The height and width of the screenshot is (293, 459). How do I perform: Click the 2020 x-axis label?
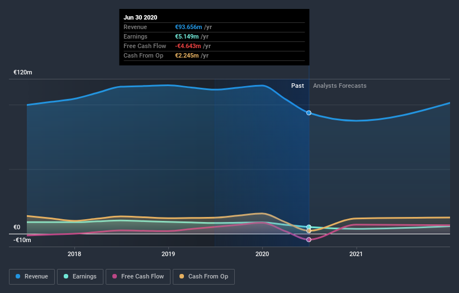point(262,254)
